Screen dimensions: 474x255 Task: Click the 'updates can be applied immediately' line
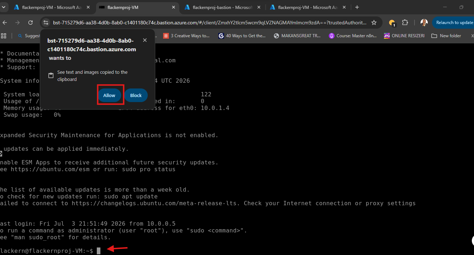(x=66, y=149)
